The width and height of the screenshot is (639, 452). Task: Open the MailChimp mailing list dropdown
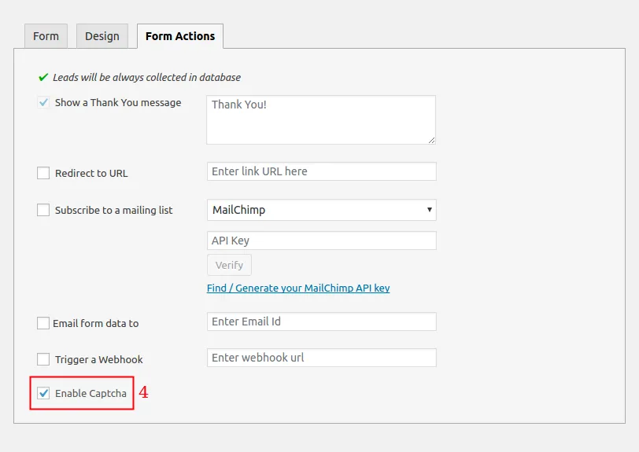(x=322, y=210)
